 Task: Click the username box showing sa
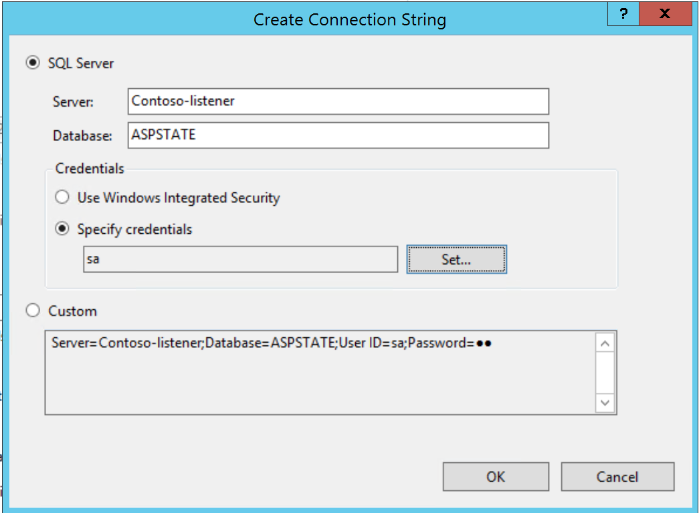(x=240, y=259)
